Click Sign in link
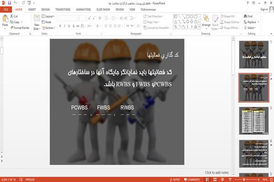Viewport: 274px width, 182px height. [264, 10]
